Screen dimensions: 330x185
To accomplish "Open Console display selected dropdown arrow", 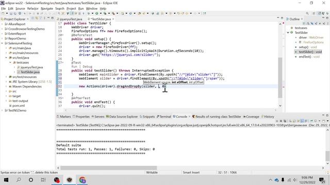I will pyautogui.click(x=320, y=121).
